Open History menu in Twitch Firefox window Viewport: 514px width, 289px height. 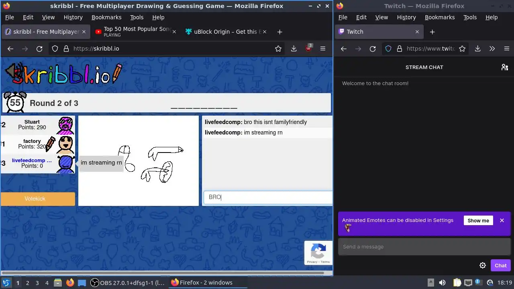pos(406,17)
